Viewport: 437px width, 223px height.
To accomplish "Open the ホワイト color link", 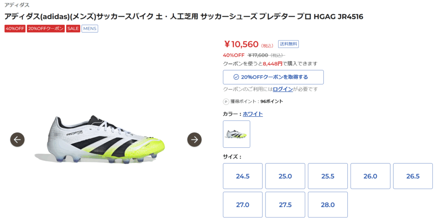I will pyautogui.click(x=253, y=114).
